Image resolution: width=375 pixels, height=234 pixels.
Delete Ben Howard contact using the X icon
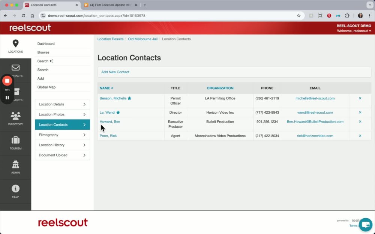tap(360, 121)
